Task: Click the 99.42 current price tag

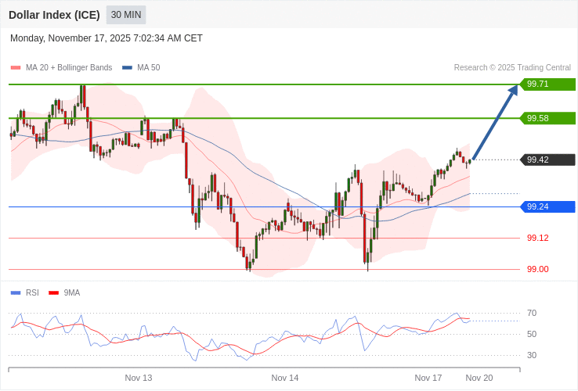Action: pyautogui.click(x=547, y=160)
